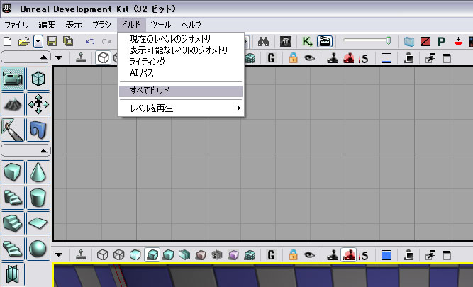Toggle the padlock in bottom viewport toolbar
Viewport: 473px width, 287px height.
coord(293,255)
